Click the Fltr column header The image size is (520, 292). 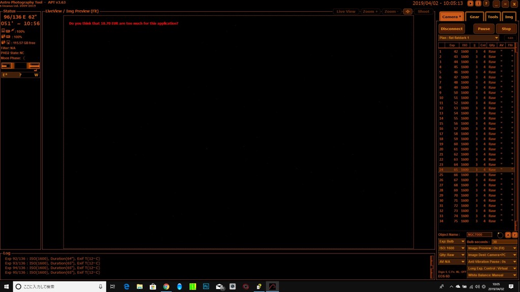510,45
